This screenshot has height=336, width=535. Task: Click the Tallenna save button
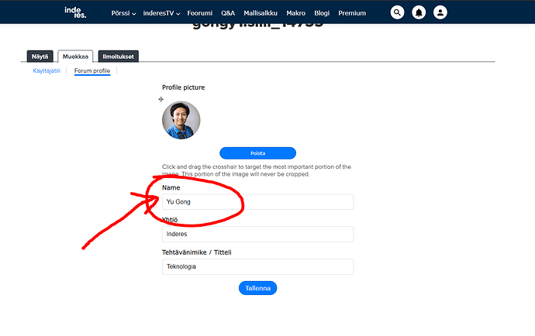click(257, 288)
